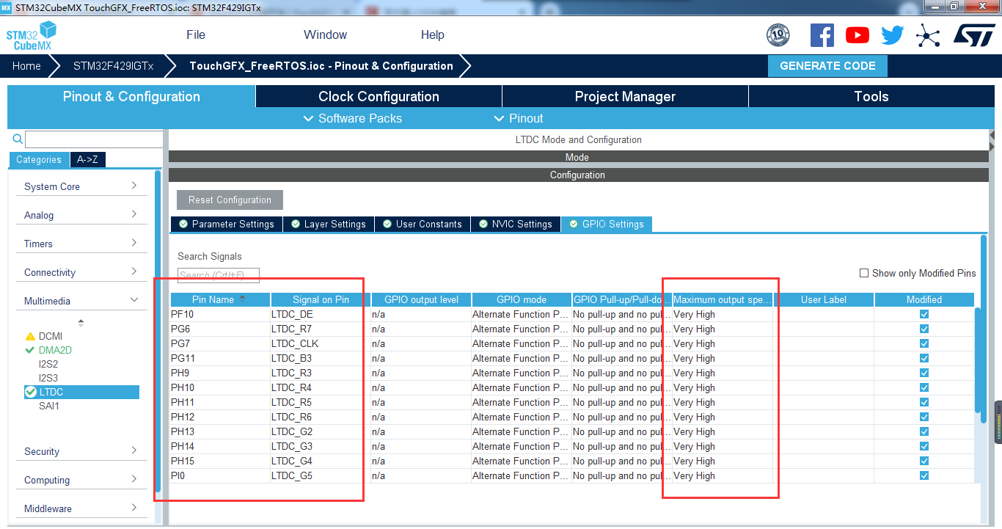Viewport: 1002px width, 529px height.
Task: Open the Facebook icon link
Action: 822,35
